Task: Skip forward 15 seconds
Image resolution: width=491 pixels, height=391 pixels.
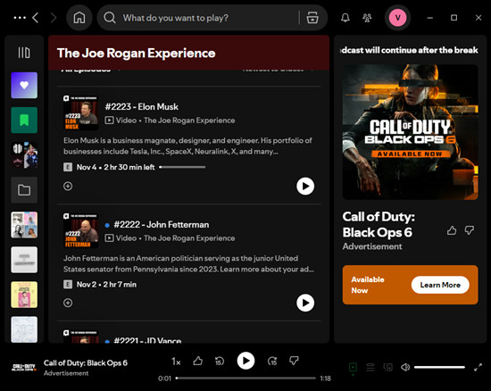Action: pyautogui.click(x=272, y=361)
